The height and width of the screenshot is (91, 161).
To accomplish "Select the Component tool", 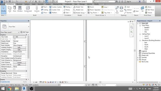I will 28,9.
